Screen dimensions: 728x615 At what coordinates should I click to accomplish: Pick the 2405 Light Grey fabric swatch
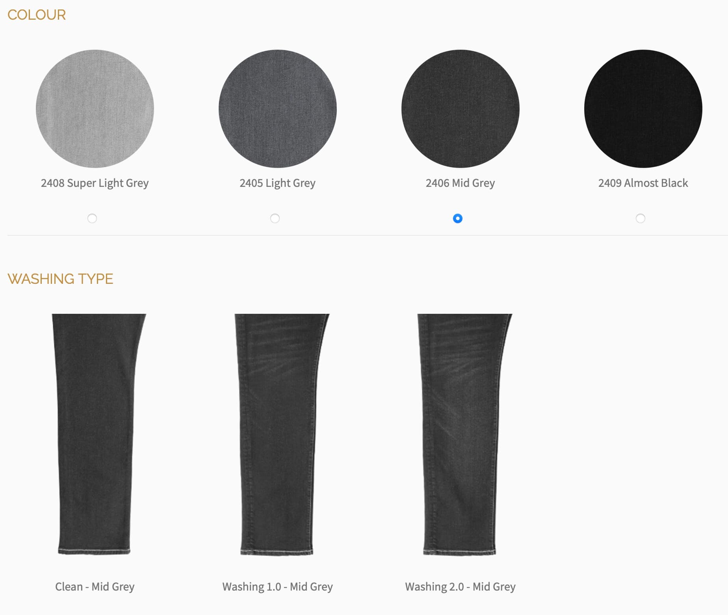[278, 109]
